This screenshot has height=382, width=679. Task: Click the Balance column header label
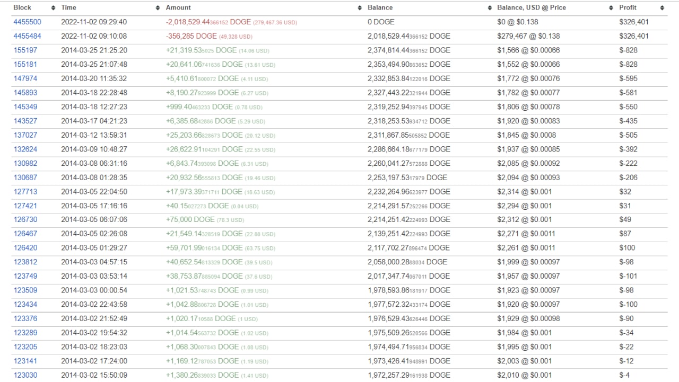click(380, 8)
